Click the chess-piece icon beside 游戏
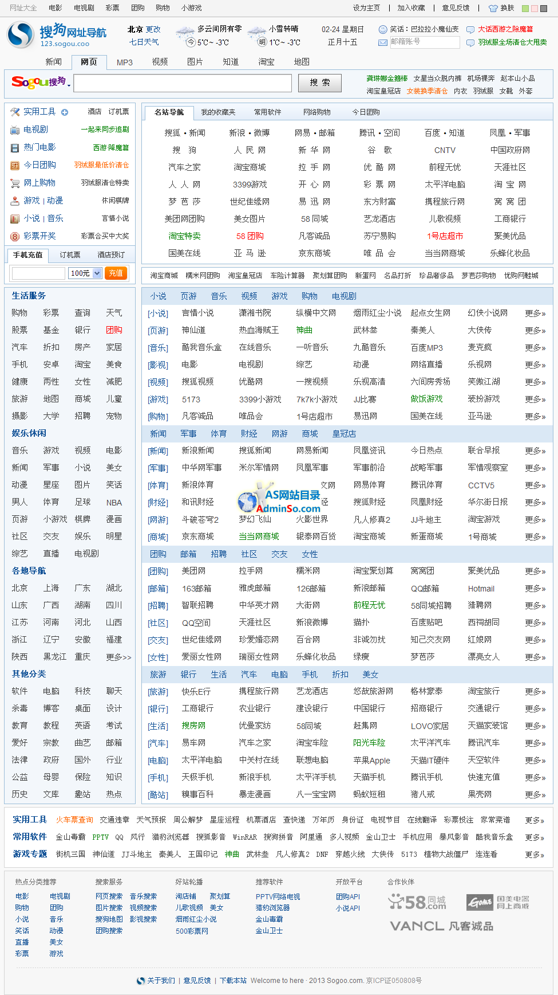The height and width of the screenshot is (995, 558). tap(15, 201)
